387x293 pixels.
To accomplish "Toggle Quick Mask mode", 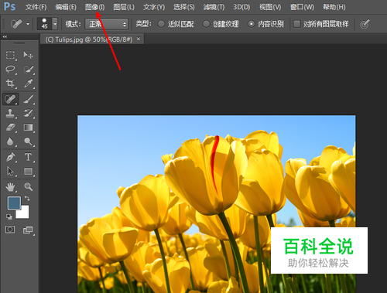I will pyautogui.click(x=10, y=230).
